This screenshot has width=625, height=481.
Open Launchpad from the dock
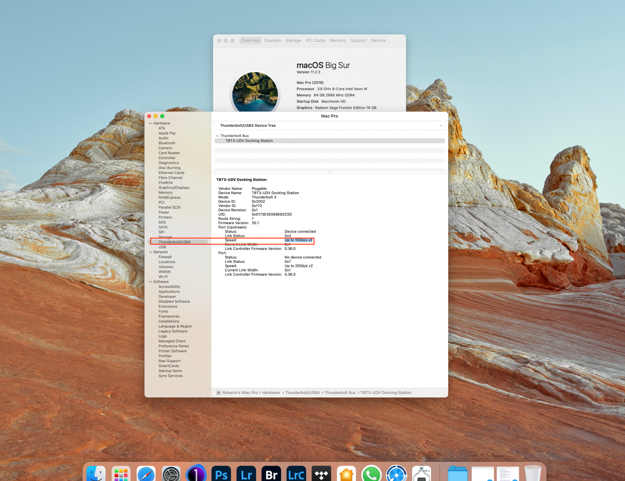point(121,474)
